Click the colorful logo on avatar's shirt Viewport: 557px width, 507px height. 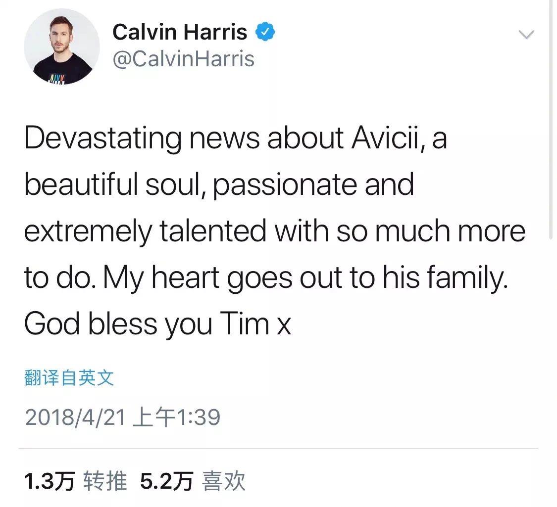pyautogui.click(x=57, y=79)
